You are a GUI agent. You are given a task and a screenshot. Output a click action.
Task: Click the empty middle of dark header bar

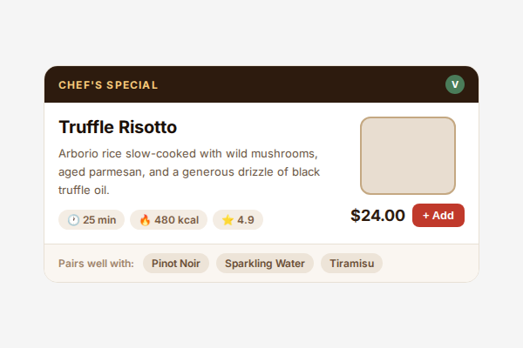click(296, 84)
